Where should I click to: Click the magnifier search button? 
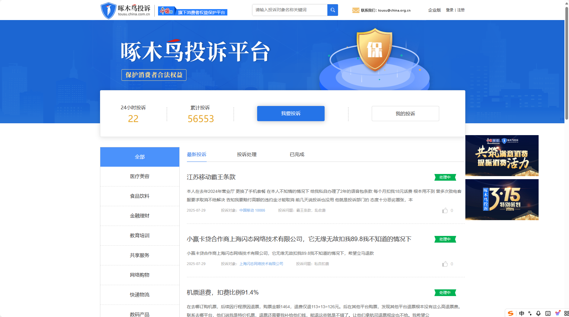coord(333,10)
